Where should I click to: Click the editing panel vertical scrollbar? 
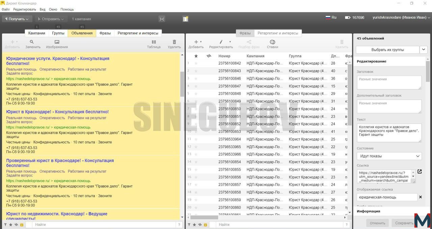pos(428,71)
